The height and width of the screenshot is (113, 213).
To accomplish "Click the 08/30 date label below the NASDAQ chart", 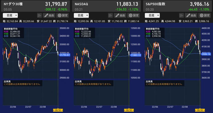I will tap(129, 110).
